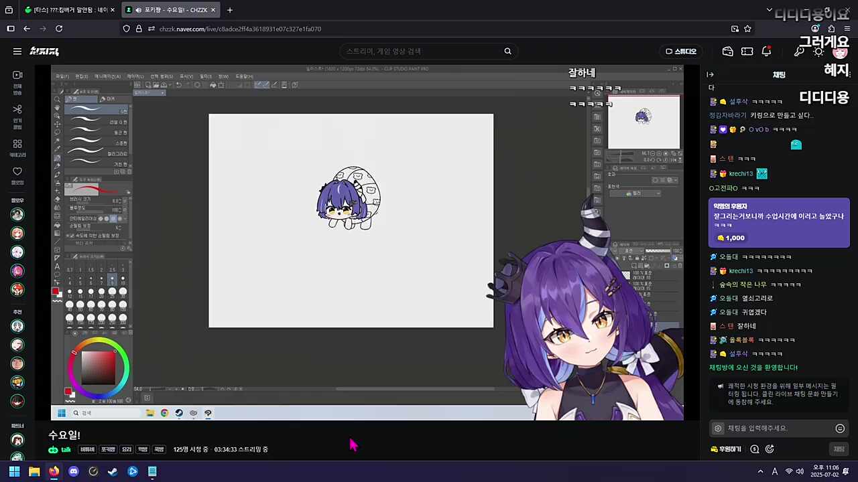Go back to the previous page
This screenshot has height=482, width=858.
coord(27,29)
